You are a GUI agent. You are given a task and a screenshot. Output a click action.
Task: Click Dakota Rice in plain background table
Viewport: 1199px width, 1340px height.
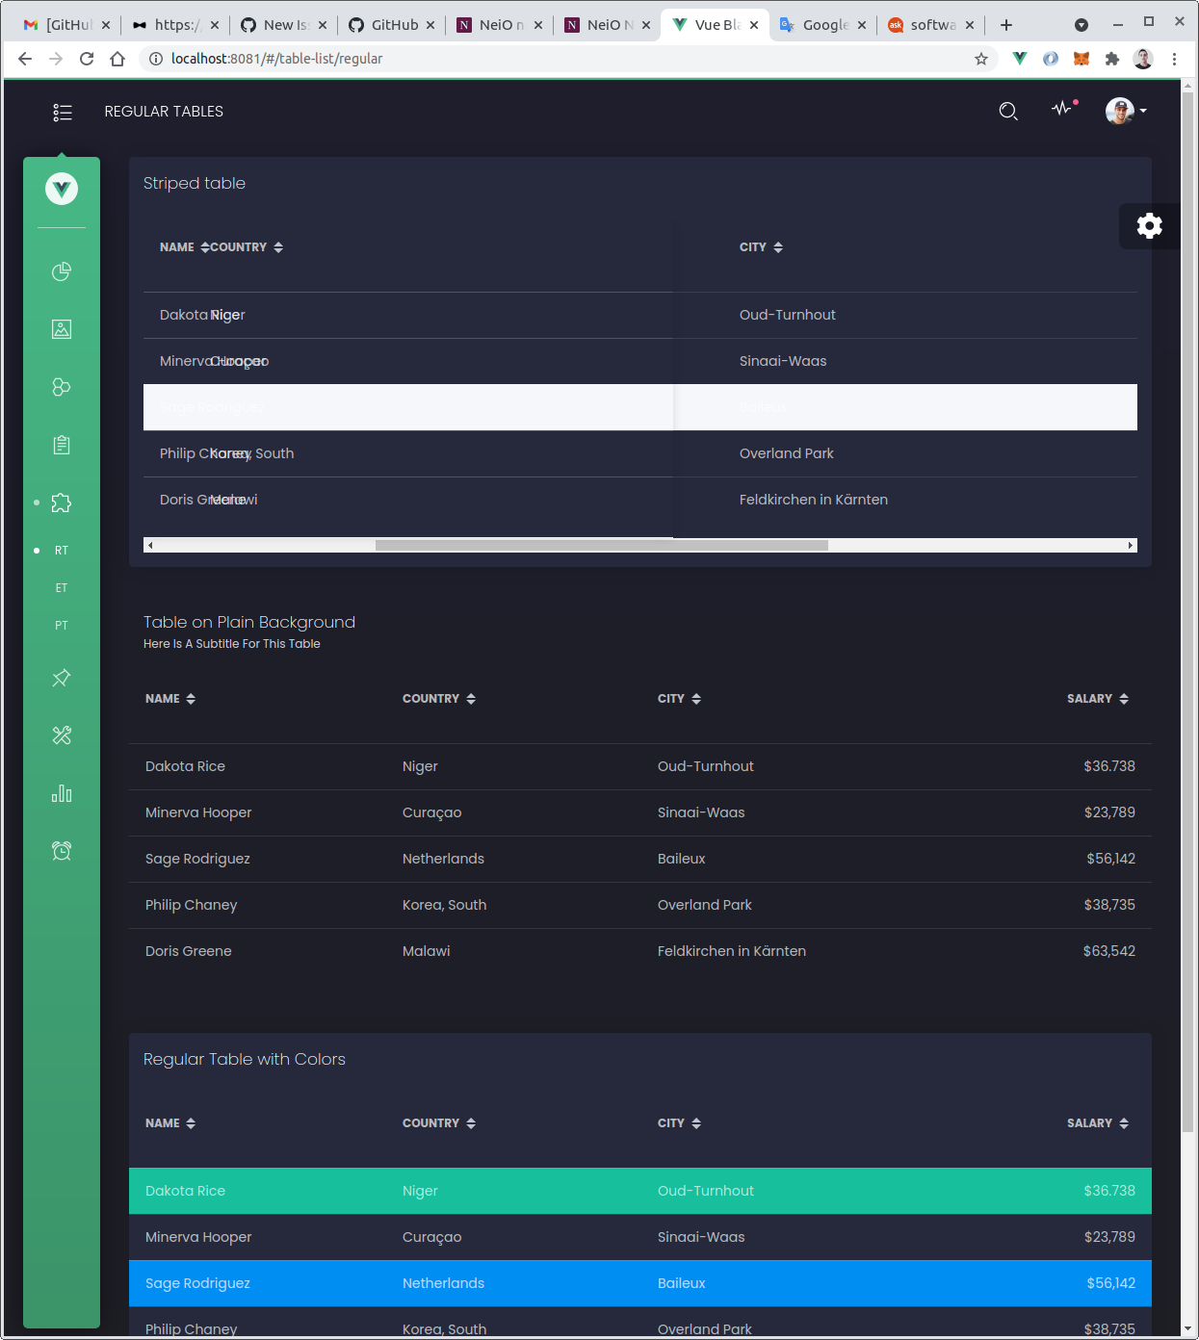[185, 766]
